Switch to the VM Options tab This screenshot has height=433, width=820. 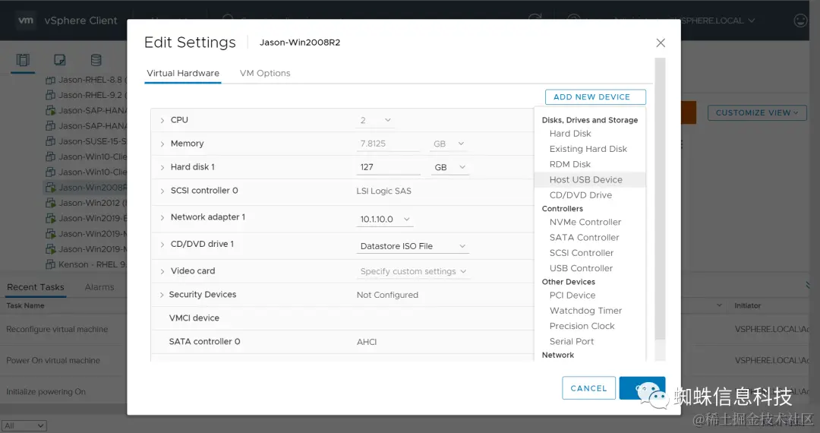tap(265, 73)
